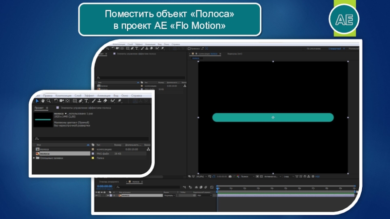
Task: Open the Анимация menu in enlarged inset
Action: click(104, 95)
